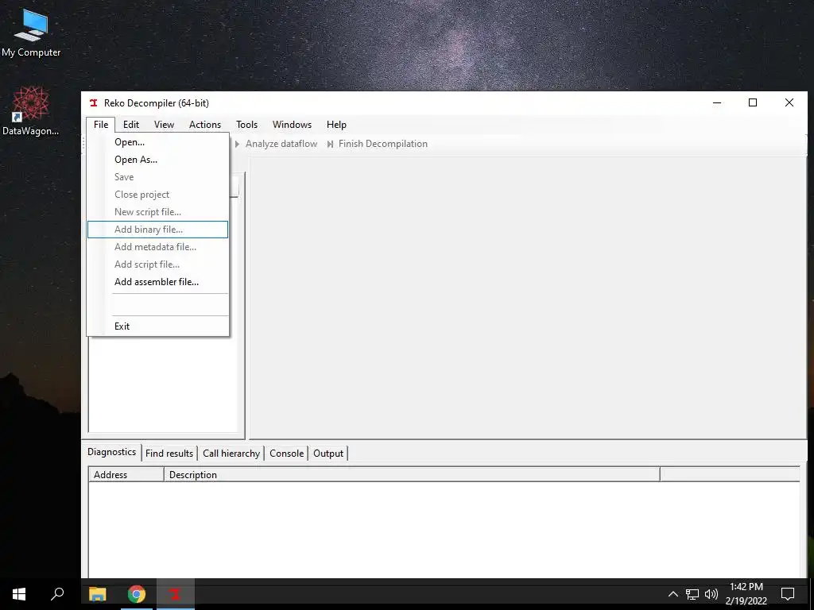The width and height of the screenshot is (814, 610).
Task: Open the Windows Start menu
Action: point(19,594)
